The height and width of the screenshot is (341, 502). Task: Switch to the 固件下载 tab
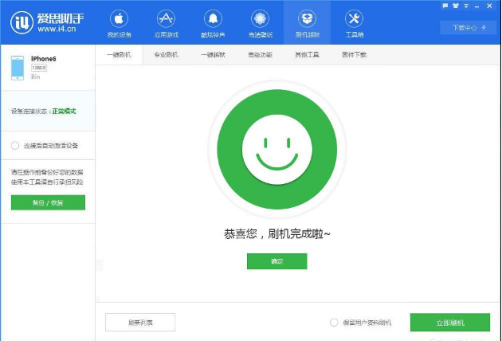click(354, 55)
